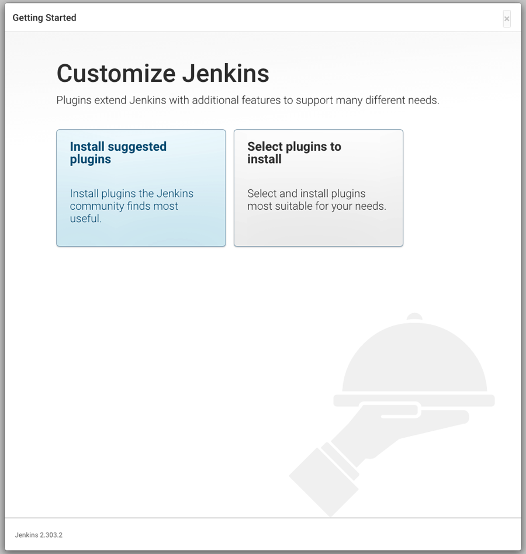This screenshot has width=526, height=554.
Task: Click 'Select and install plugins most suitable' description
Action: pyautogui.click(x=316, y=200)
